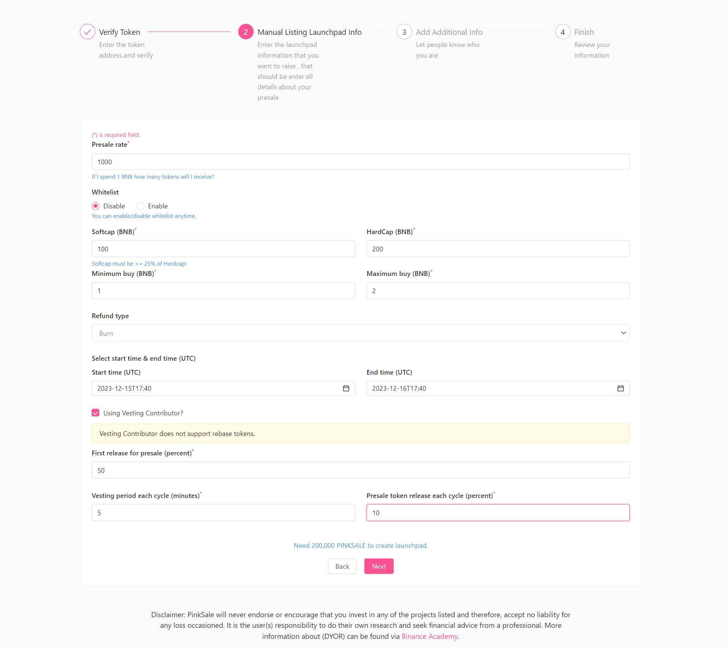Screen dimensions: 728x648
Task: Uncheck Using Vesting Contributor
Action: click(x=95, y=413)
